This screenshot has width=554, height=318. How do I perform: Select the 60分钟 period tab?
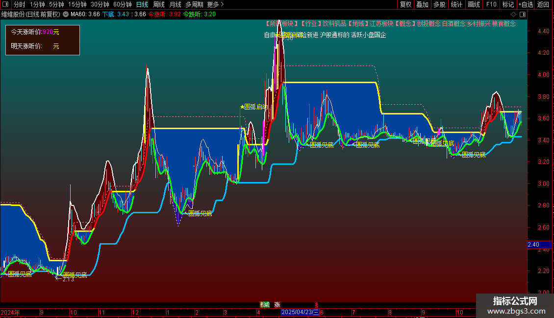[123, 4]
